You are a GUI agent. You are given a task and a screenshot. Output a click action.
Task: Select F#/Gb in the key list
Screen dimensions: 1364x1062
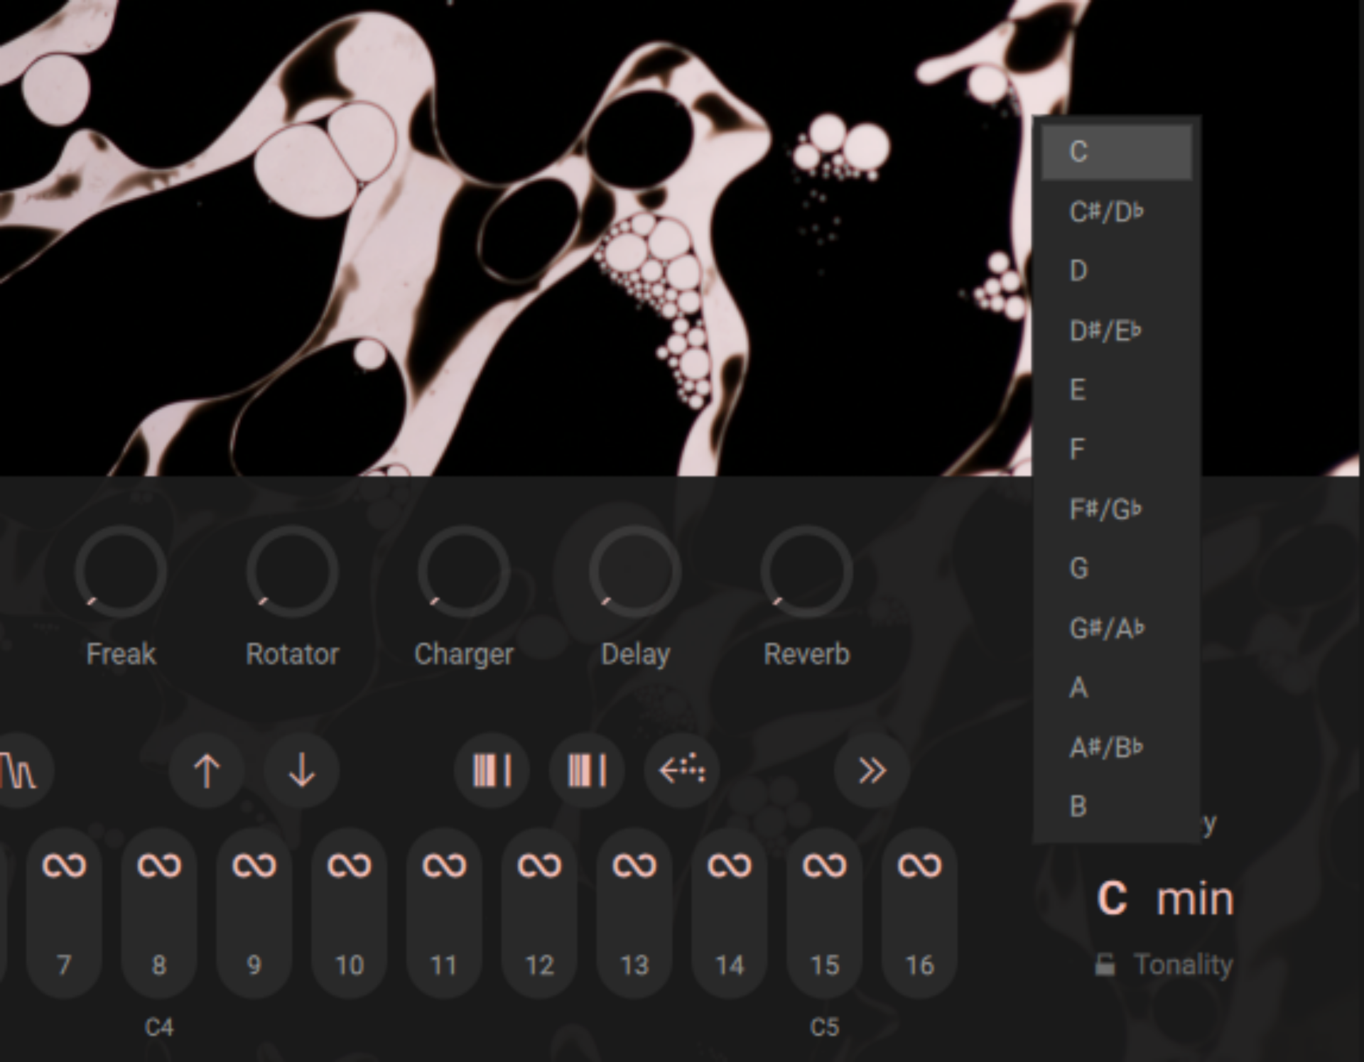point(1116,509)
